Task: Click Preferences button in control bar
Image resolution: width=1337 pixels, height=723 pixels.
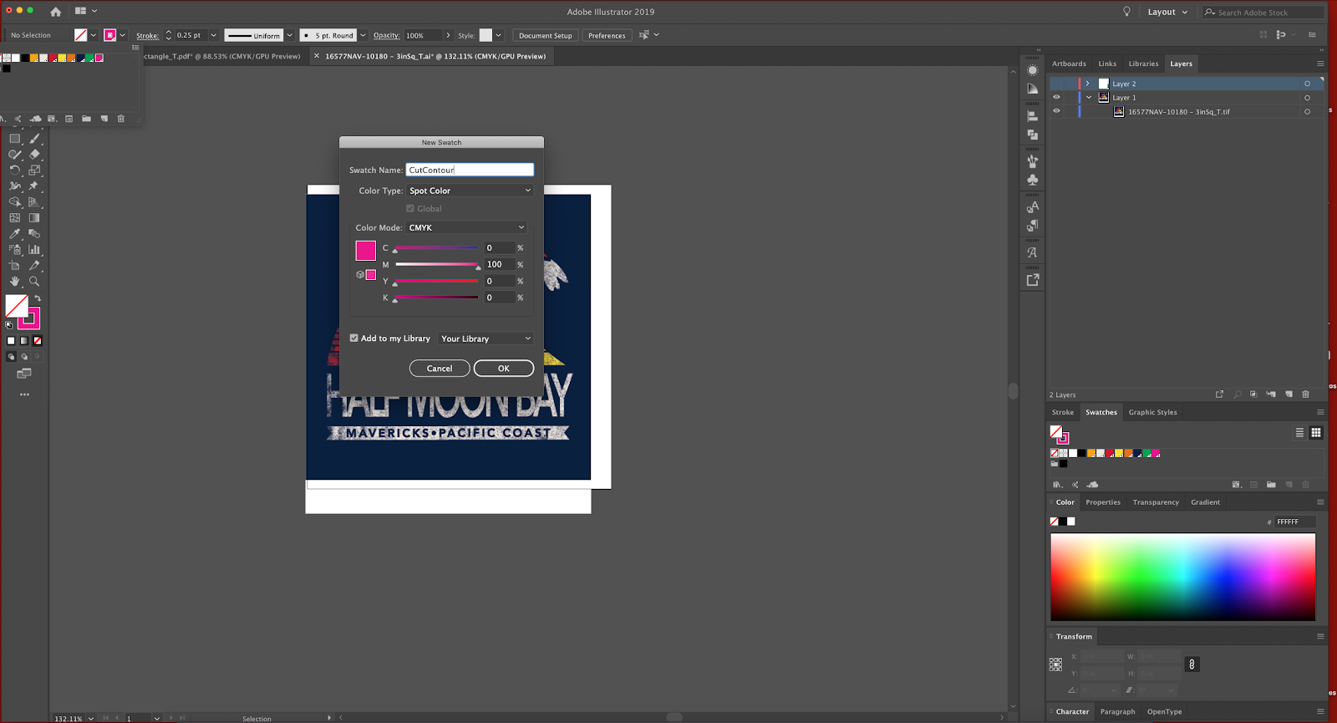Action: click(607, 35)
